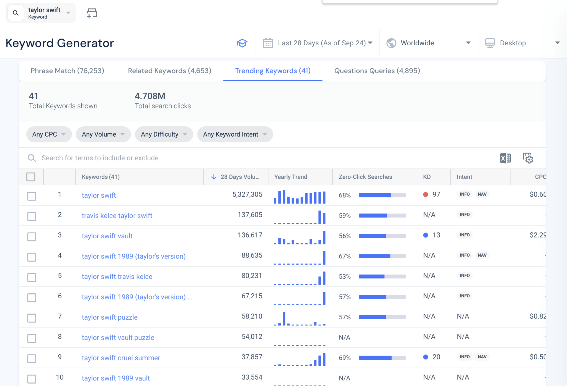567x386 pixels.
Task: Expand the Last 28 Days date dropdown
Action: tap(370, 43)
